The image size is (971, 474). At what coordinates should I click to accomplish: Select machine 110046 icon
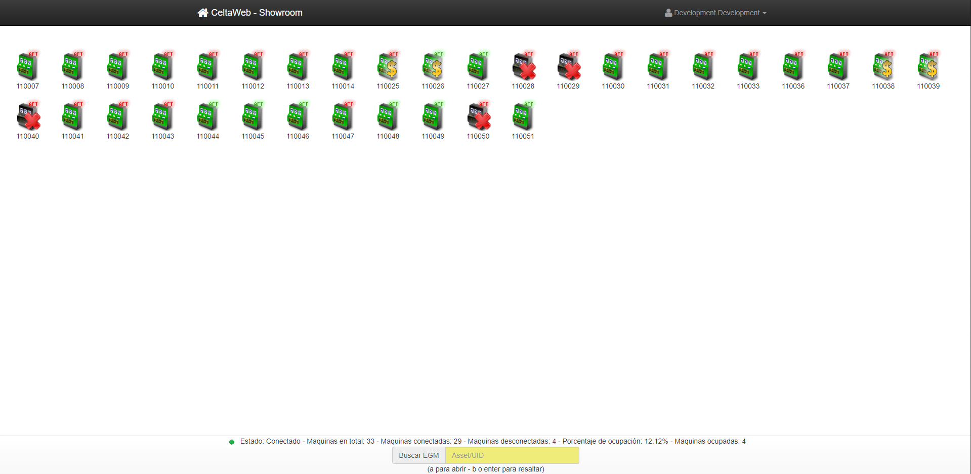298,116
